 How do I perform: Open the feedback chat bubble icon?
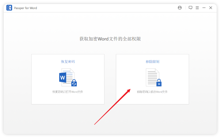[191, 8]
